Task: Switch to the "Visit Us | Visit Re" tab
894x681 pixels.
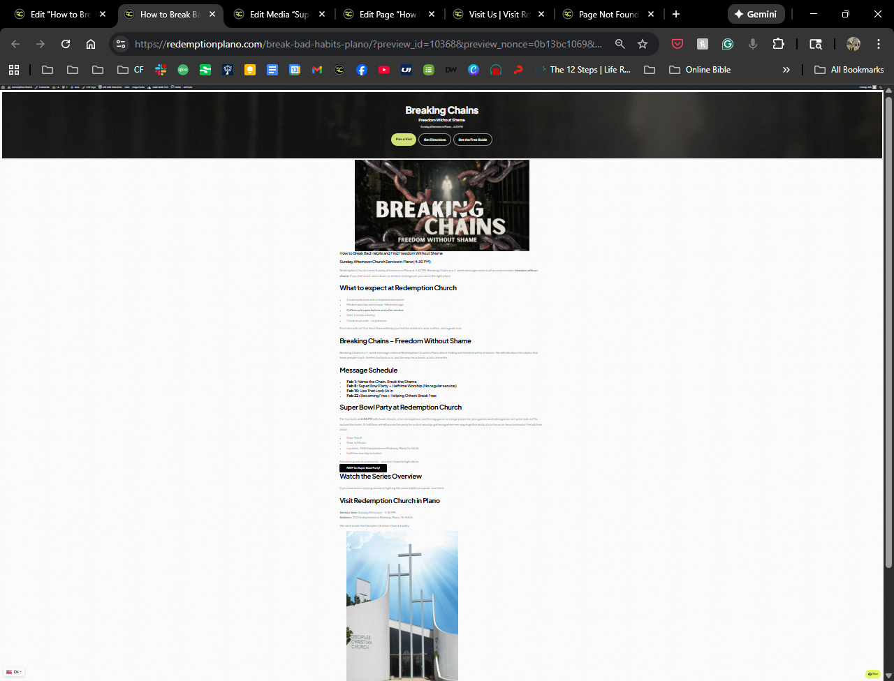Action: (498, 14)
